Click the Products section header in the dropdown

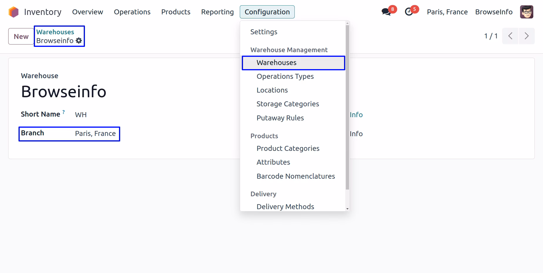[x=264, y=136]
